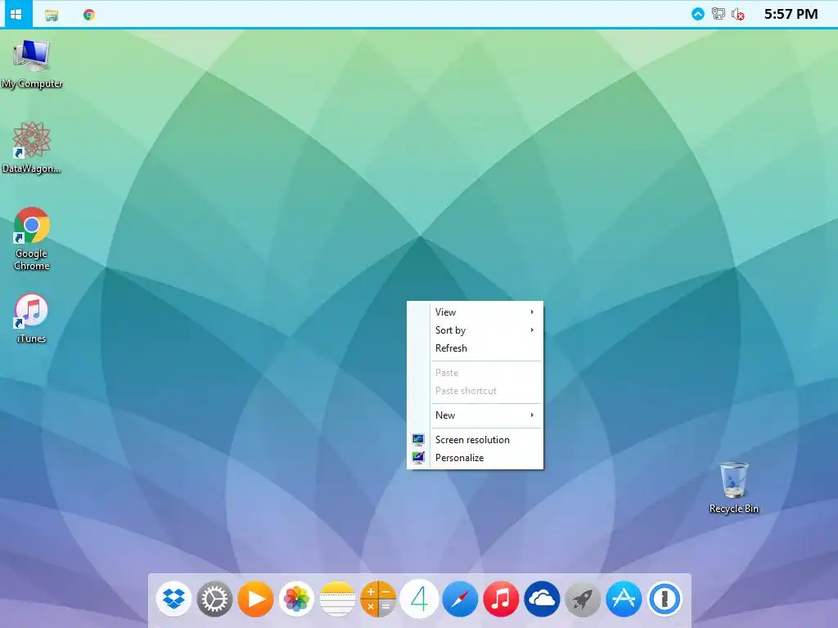Open the red Music icon in dock
Screen dimensions: 838x628
tap(501, 599)
